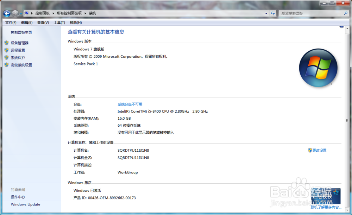Image resolution: width=352 pixels, height=215 pixels.
Task: Click 更改设置 link
Action: [320, 150]
